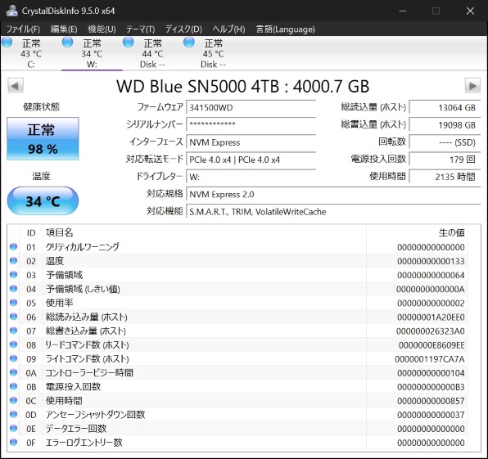Image resolution: width=488 pixels, height=459 pixels.
Task: Click the NVM Express 2.0 standard field
Action: click(333, 195)
